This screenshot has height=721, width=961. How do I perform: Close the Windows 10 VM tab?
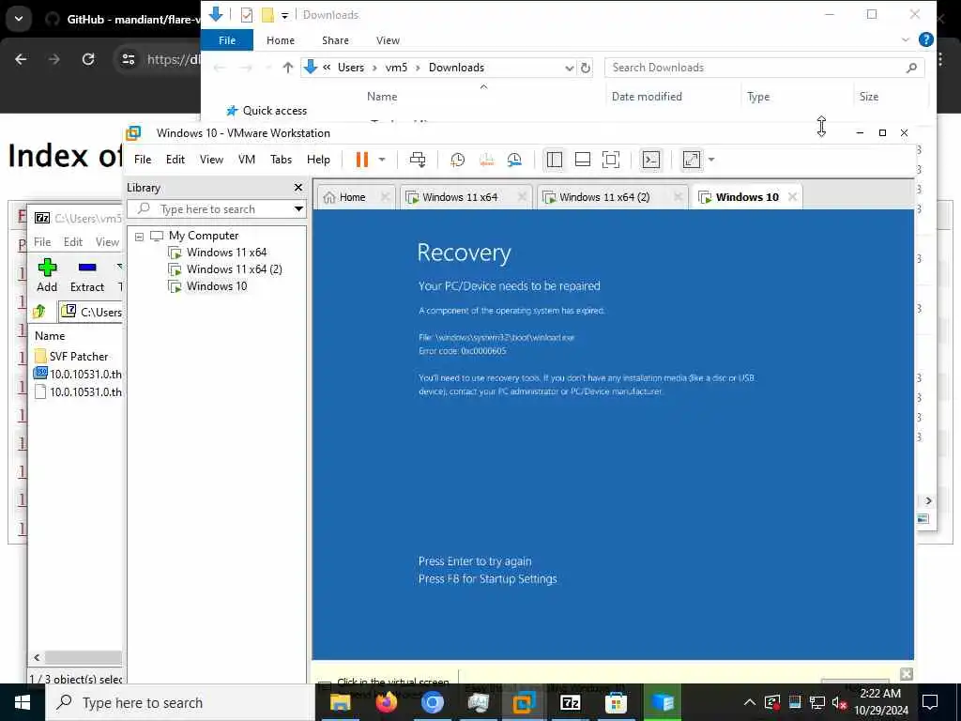792,197
